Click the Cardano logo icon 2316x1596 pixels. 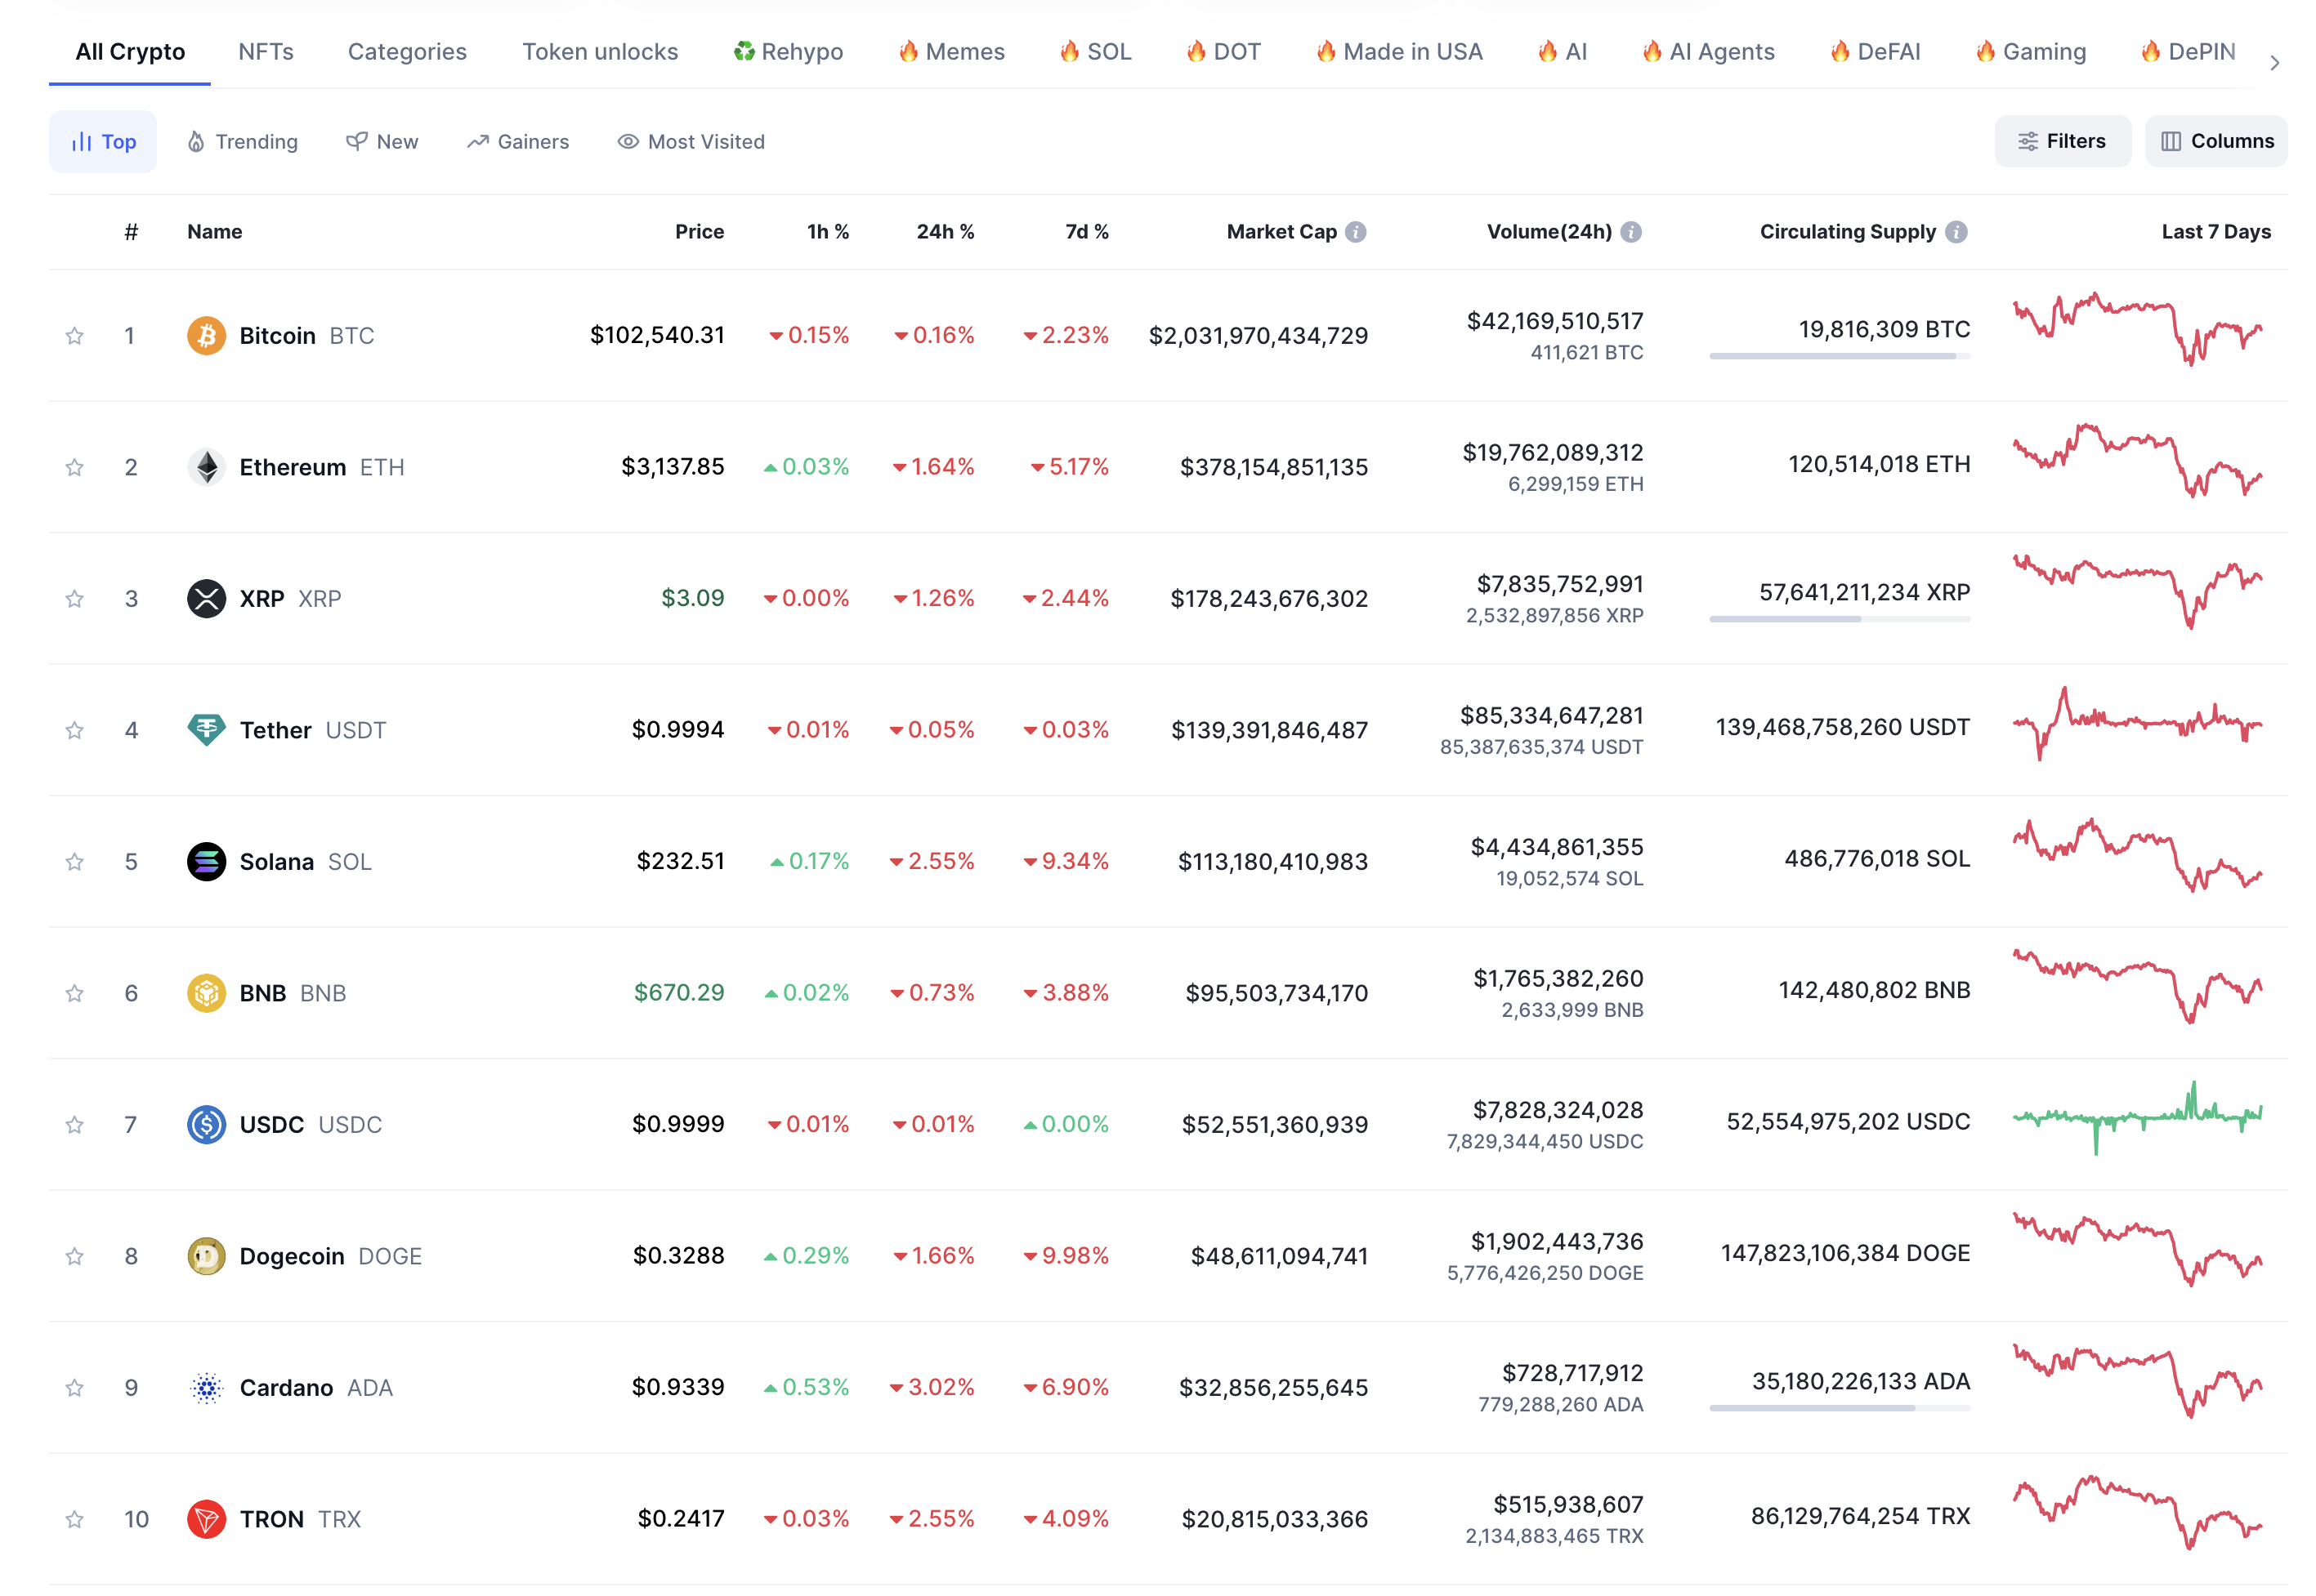coord(206,1388)
